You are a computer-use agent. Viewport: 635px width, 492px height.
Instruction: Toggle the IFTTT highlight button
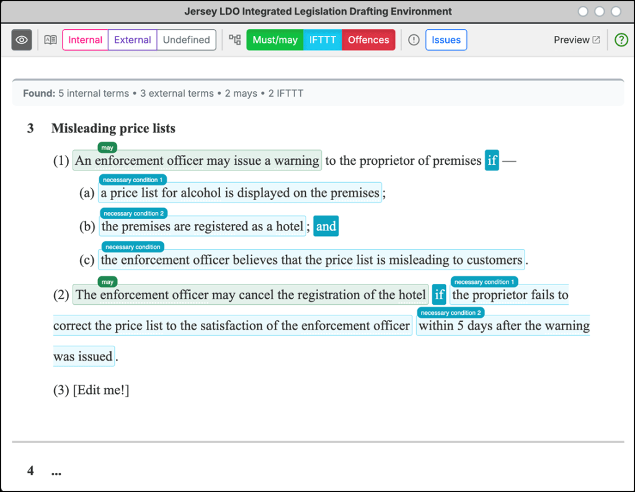click(322, 40)
